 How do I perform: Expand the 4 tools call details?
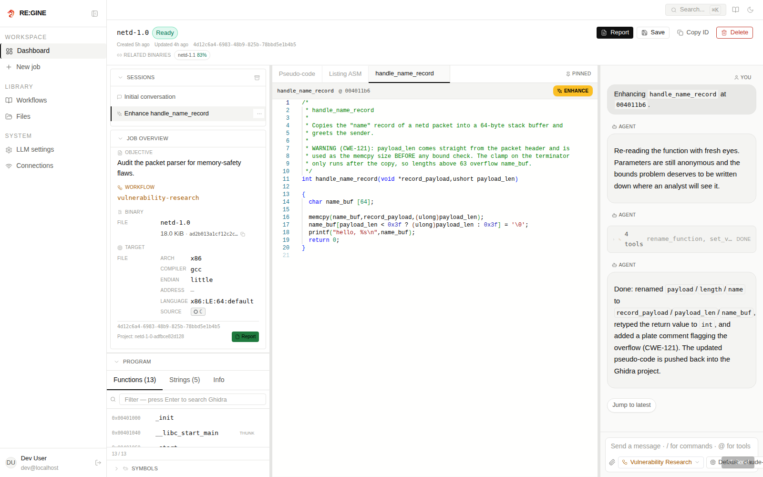point(681,239)
